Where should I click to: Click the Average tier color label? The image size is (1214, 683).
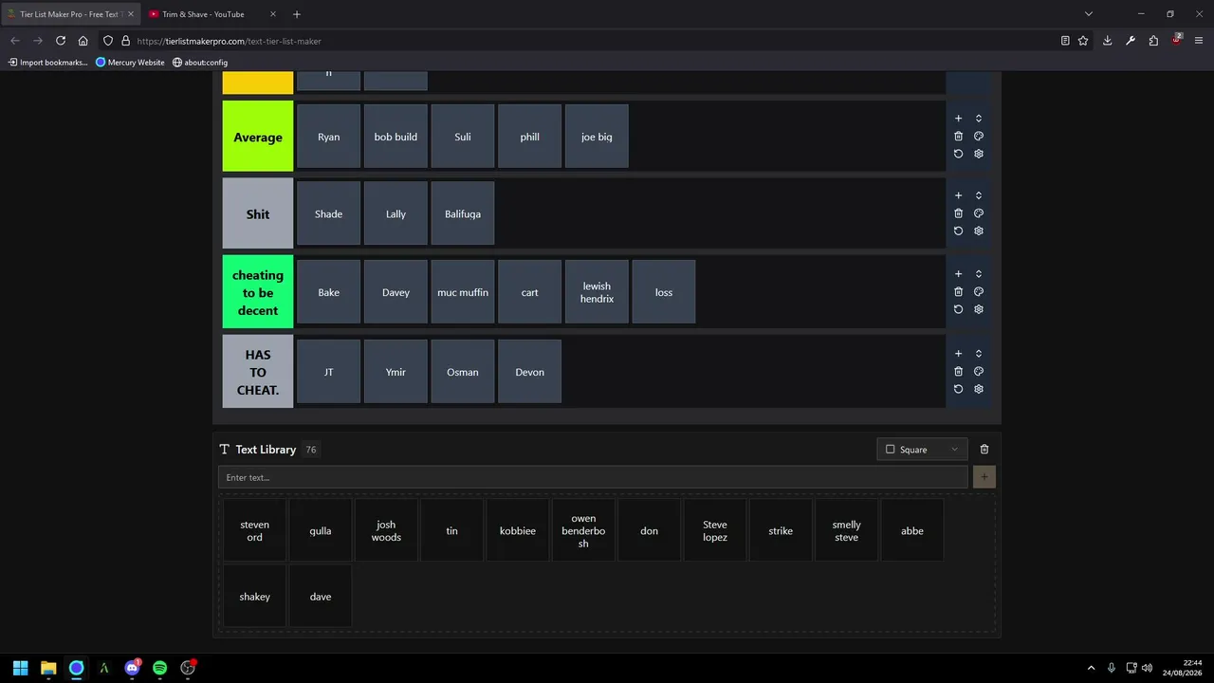click(258, 137)
